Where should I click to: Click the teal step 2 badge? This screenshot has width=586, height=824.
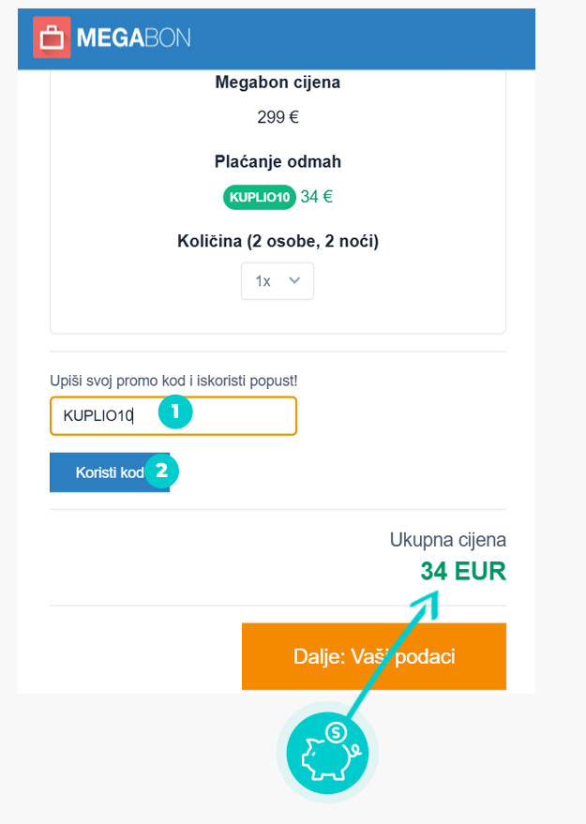tap(161, 471)
